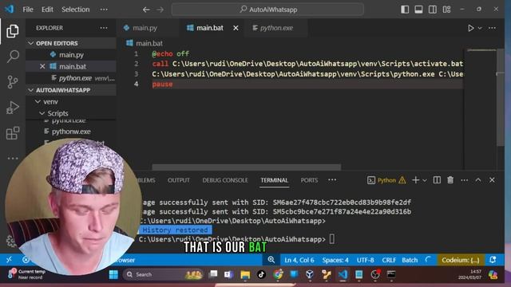Open editor More Actions ellipsis
This screenshot has width=511, height=287.
click(492, 28)
